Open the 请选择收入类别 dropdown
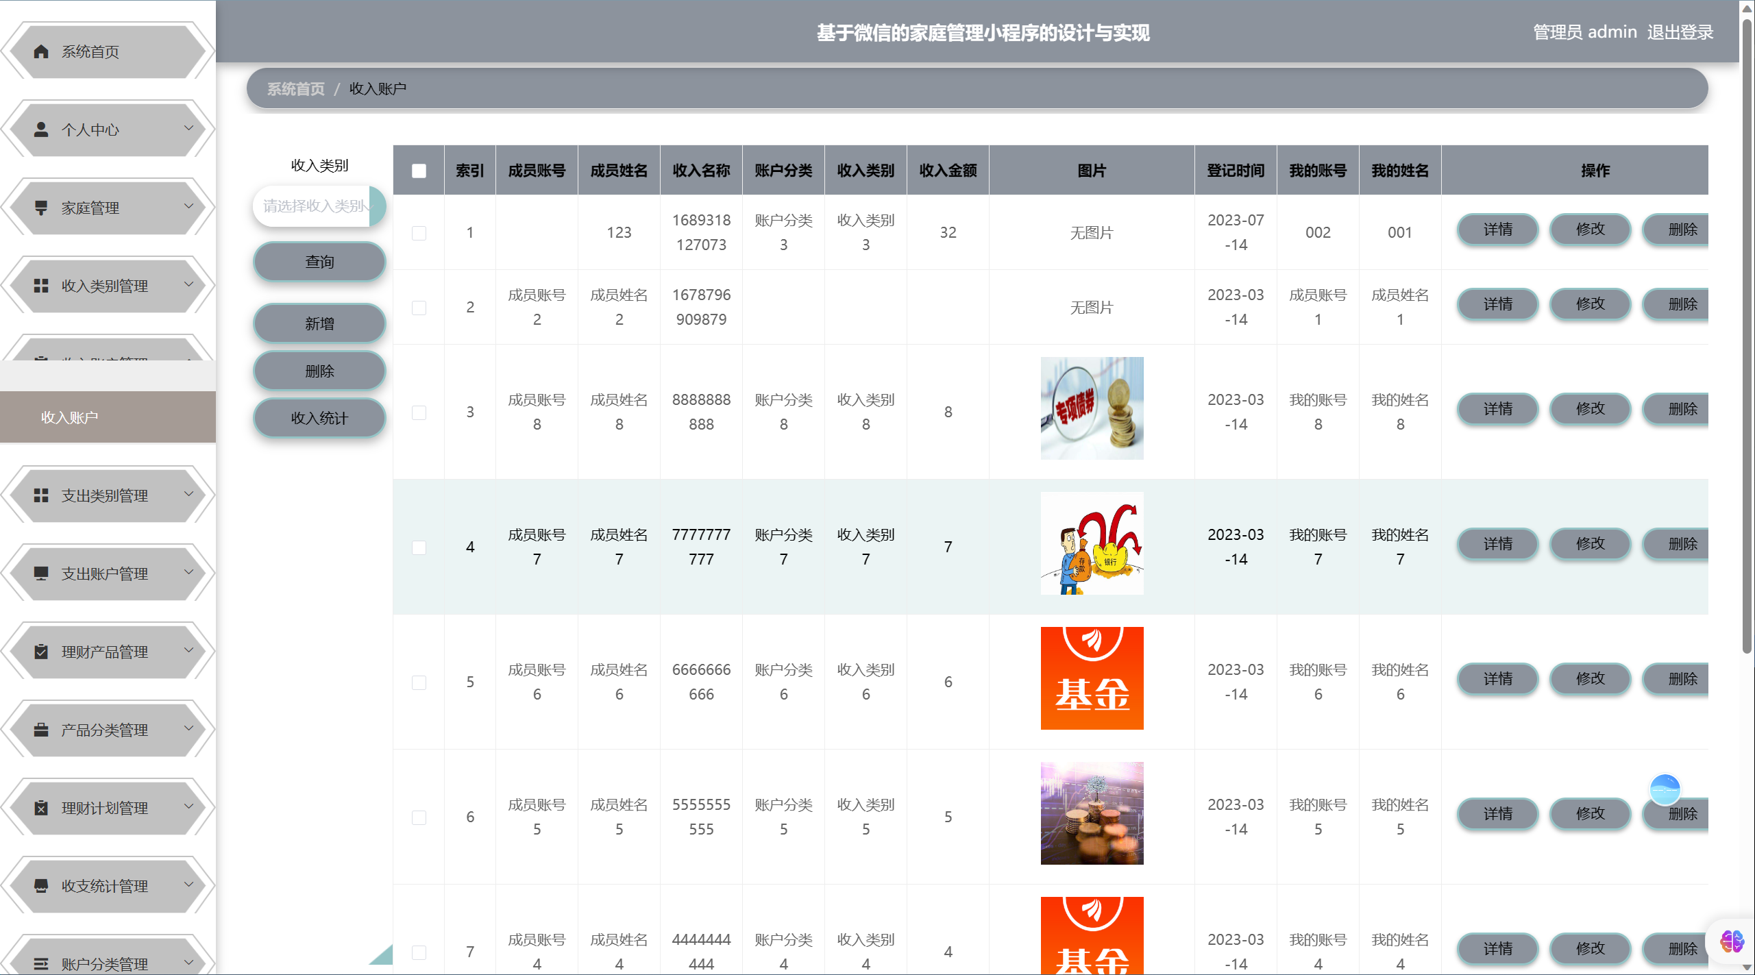This screenshot has height=975, width=1755. (x=314, y=206)
